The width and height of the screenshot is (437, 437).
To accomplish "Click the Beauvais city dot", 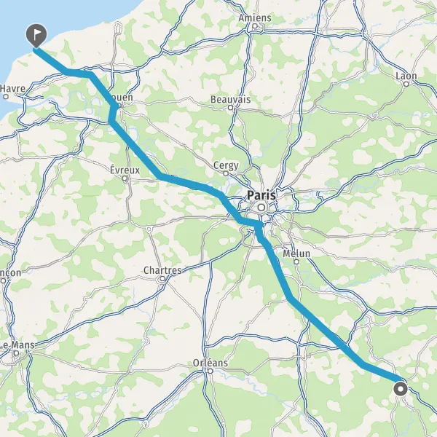I will coord(230,107).
